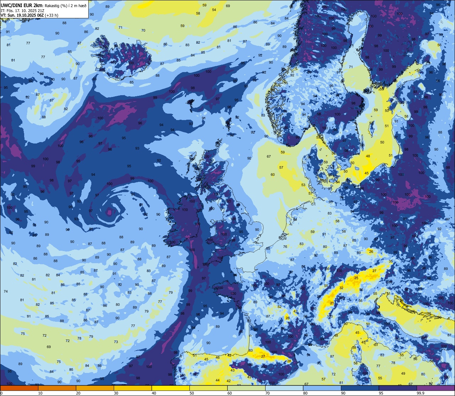Click the 0–10 dark orange legend swatch

19,388
